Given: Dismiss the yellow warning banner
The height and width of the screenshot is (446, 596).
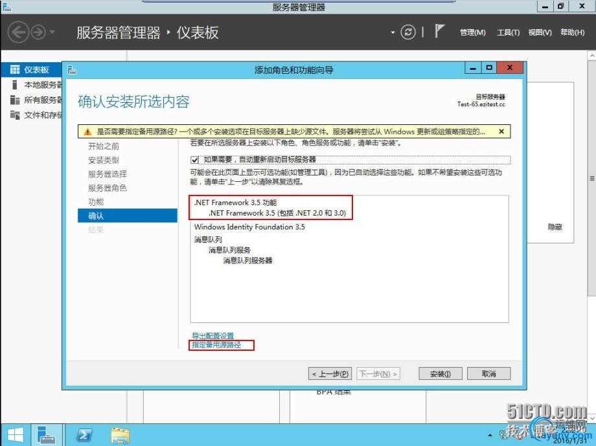Looking at the screenshot, I should point(501,131).
